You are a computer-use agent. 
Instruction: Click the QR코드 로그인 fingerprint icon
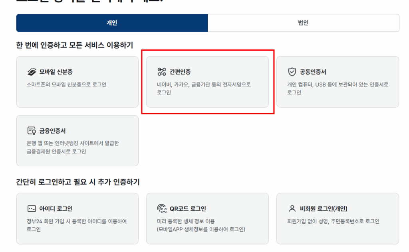pos(162,209)
